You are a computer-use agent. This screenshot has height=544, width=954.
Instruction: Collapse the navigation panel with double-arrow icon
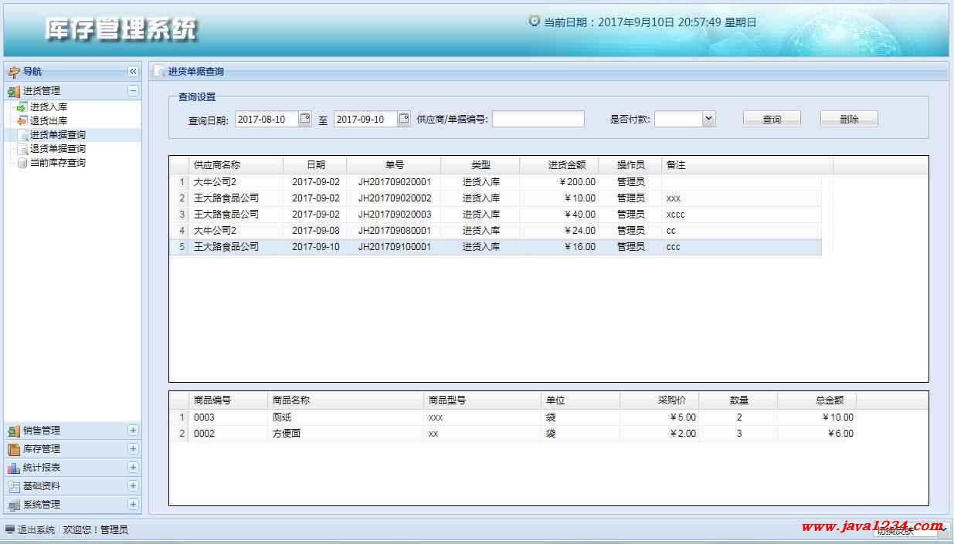133,72
